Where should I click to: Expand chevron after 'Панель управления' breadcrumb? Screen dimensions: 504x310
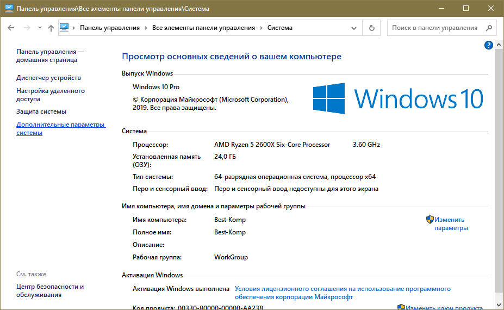click(146, 28)
